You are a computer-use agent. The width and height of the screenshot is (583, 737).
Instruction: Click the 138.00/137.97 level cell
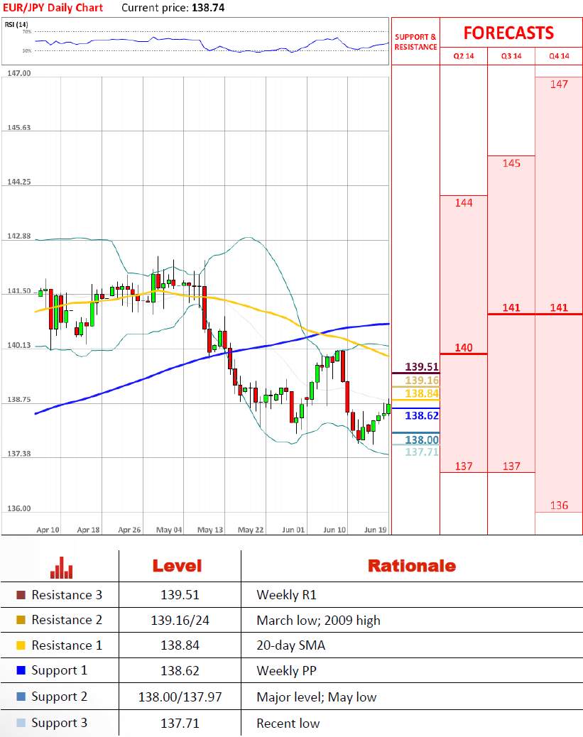pos(180,697)
